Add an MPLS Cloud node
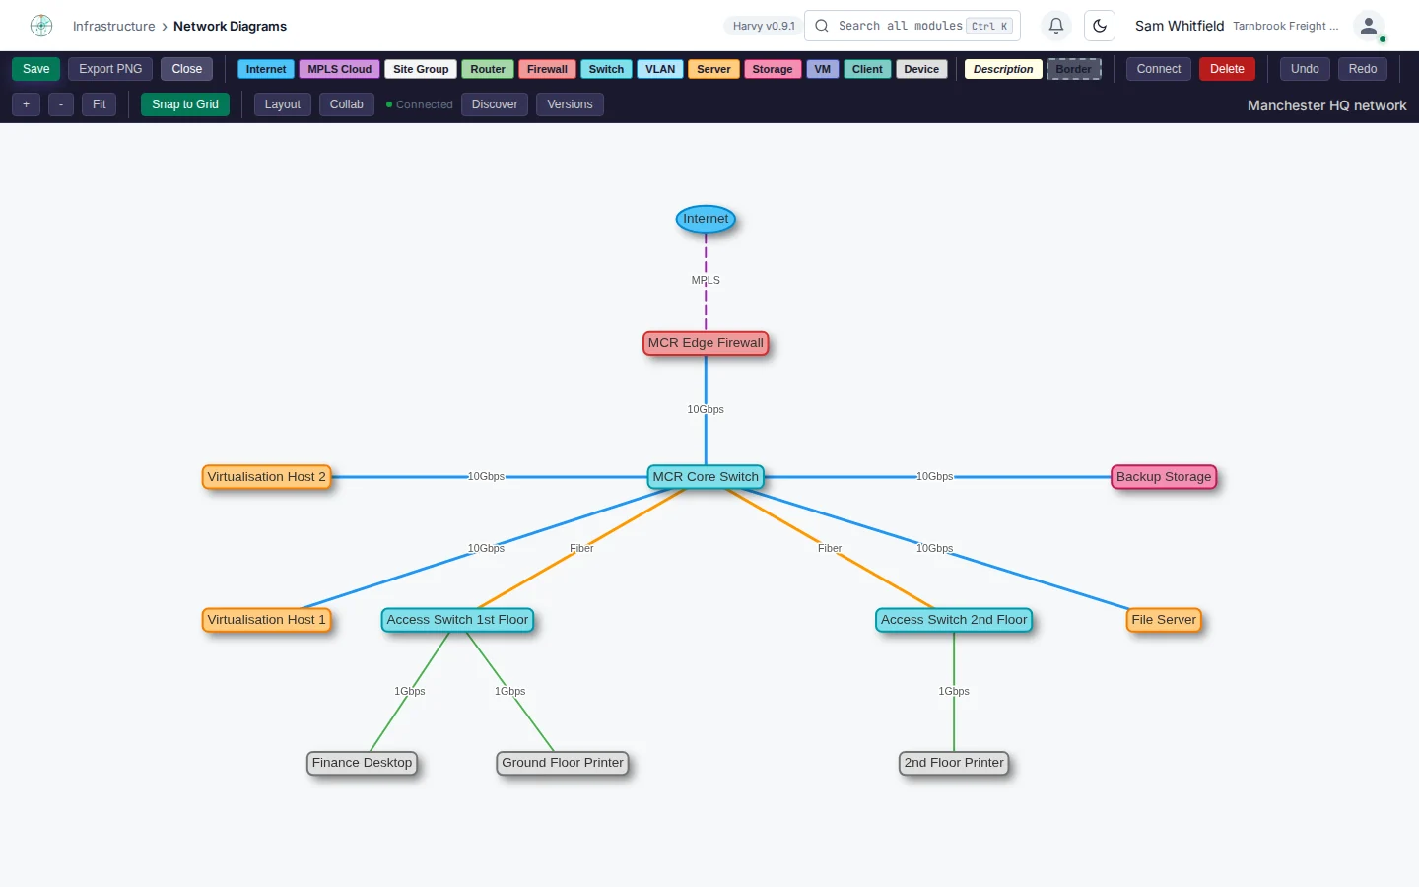Screen dimensions: 1419x887 coord(340,69)
